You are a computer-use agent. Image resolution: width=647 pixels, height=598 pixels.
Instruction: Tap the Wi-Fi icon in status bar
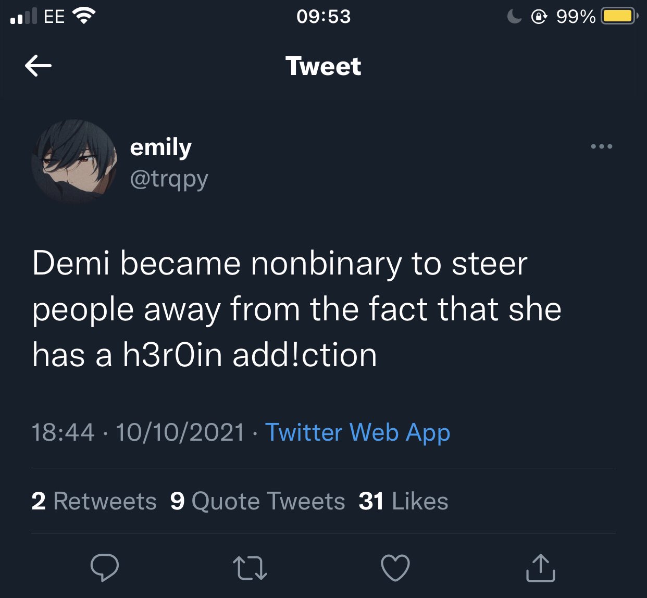point(84,16)
